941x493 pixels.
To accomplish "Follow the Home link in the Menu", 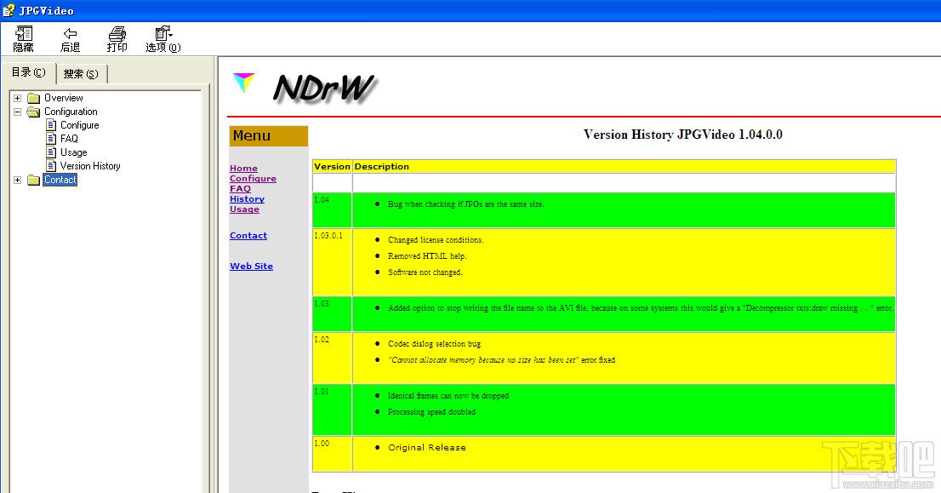I will coord(243,168).
